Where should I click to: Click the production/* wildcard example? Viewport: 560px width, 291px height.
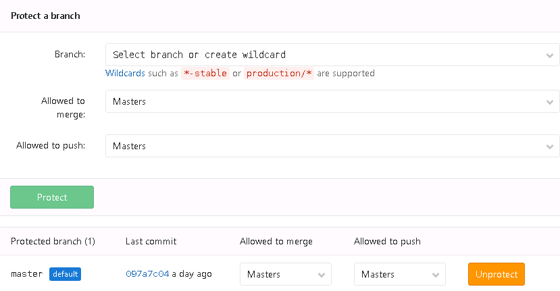[279, 73]
